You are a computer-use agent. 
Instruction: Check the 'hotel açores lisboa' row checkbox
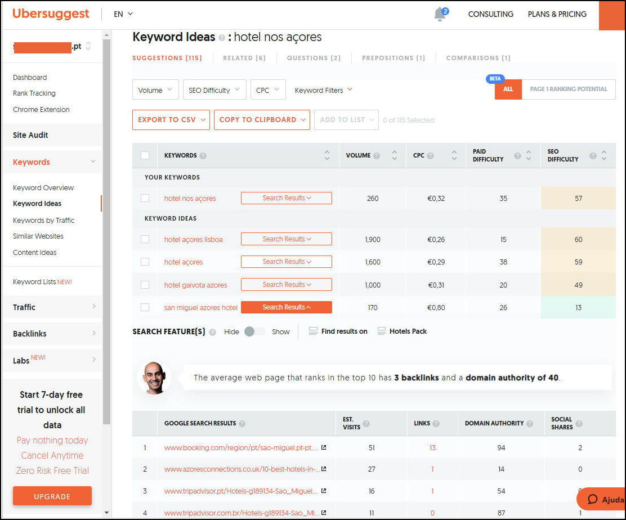(145, 239)
